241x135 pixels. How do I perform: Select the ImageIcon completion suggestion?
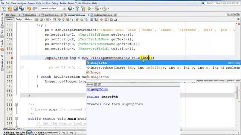pos(163,77)
